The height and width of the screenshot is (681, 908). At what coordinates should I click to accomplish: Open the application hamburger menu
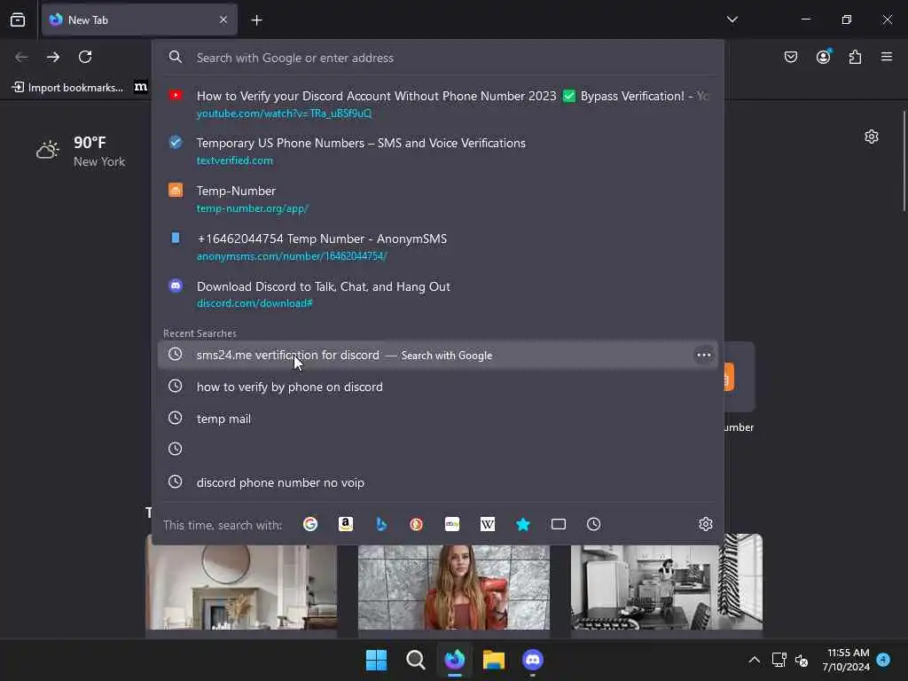pos(887,57)
